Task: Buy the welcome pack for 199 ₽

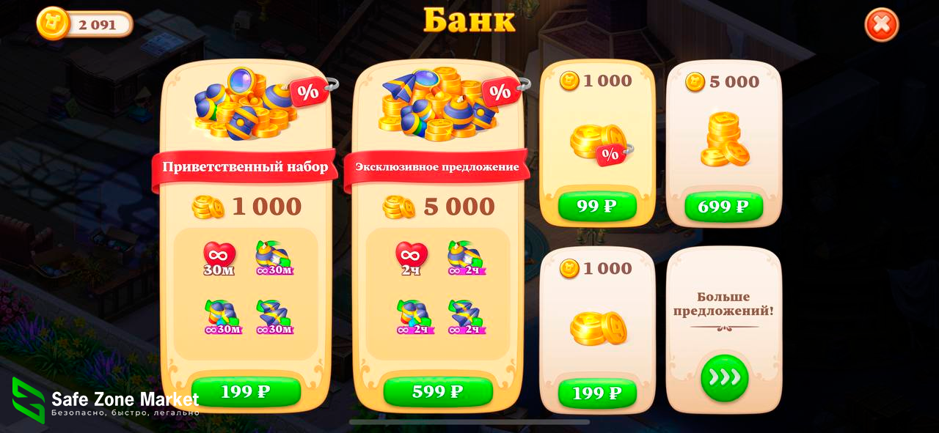Action: [x=246, y=392]
